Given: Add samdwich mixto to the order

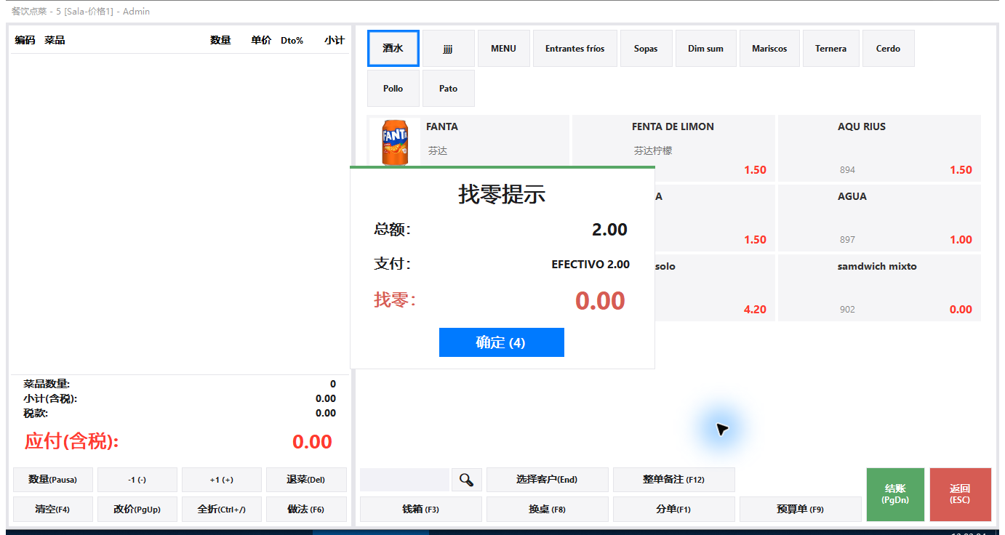Looking at the screenshot, I should [x=879, y=287].
